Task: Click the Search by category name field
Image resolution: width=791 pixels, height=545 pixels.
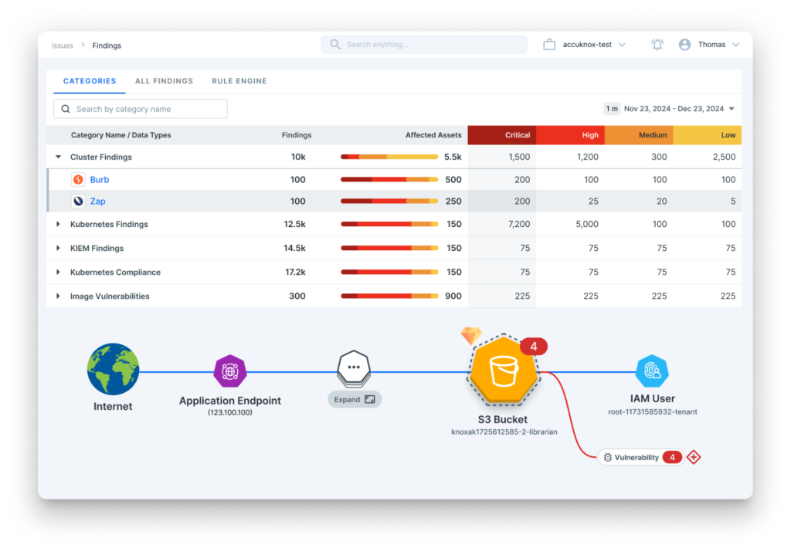Action: pos(141,109)
